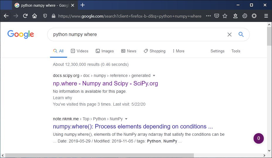Viewport: 272px width, 158px height.
Task: Click 'No information is available for this page.'
Action: tap(90, 91)
